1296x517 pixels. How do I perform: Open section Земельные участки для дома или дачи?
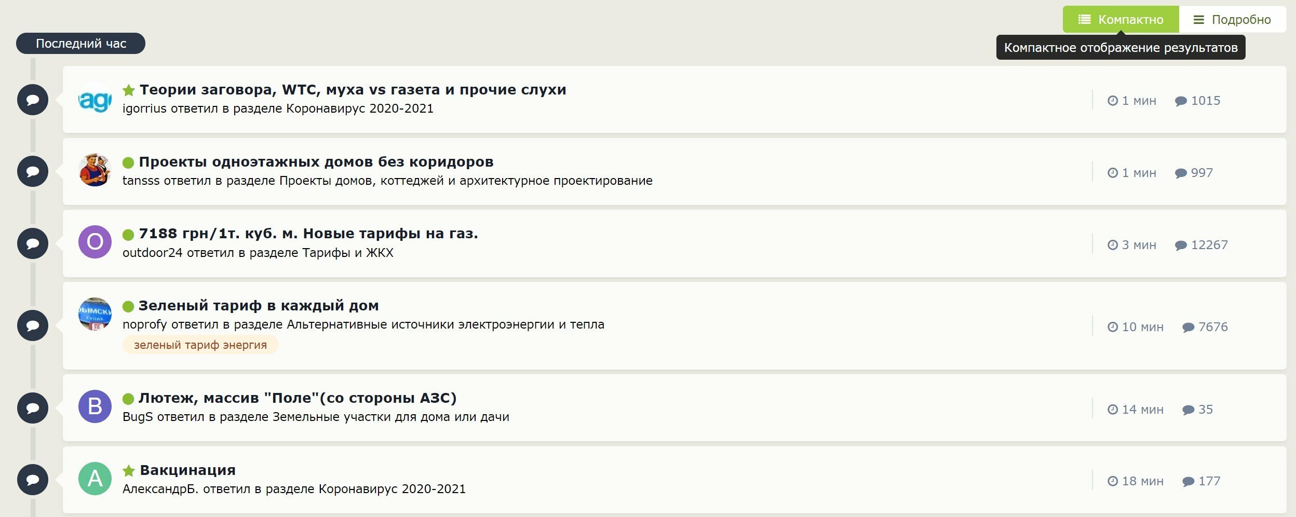pos(390,417)
